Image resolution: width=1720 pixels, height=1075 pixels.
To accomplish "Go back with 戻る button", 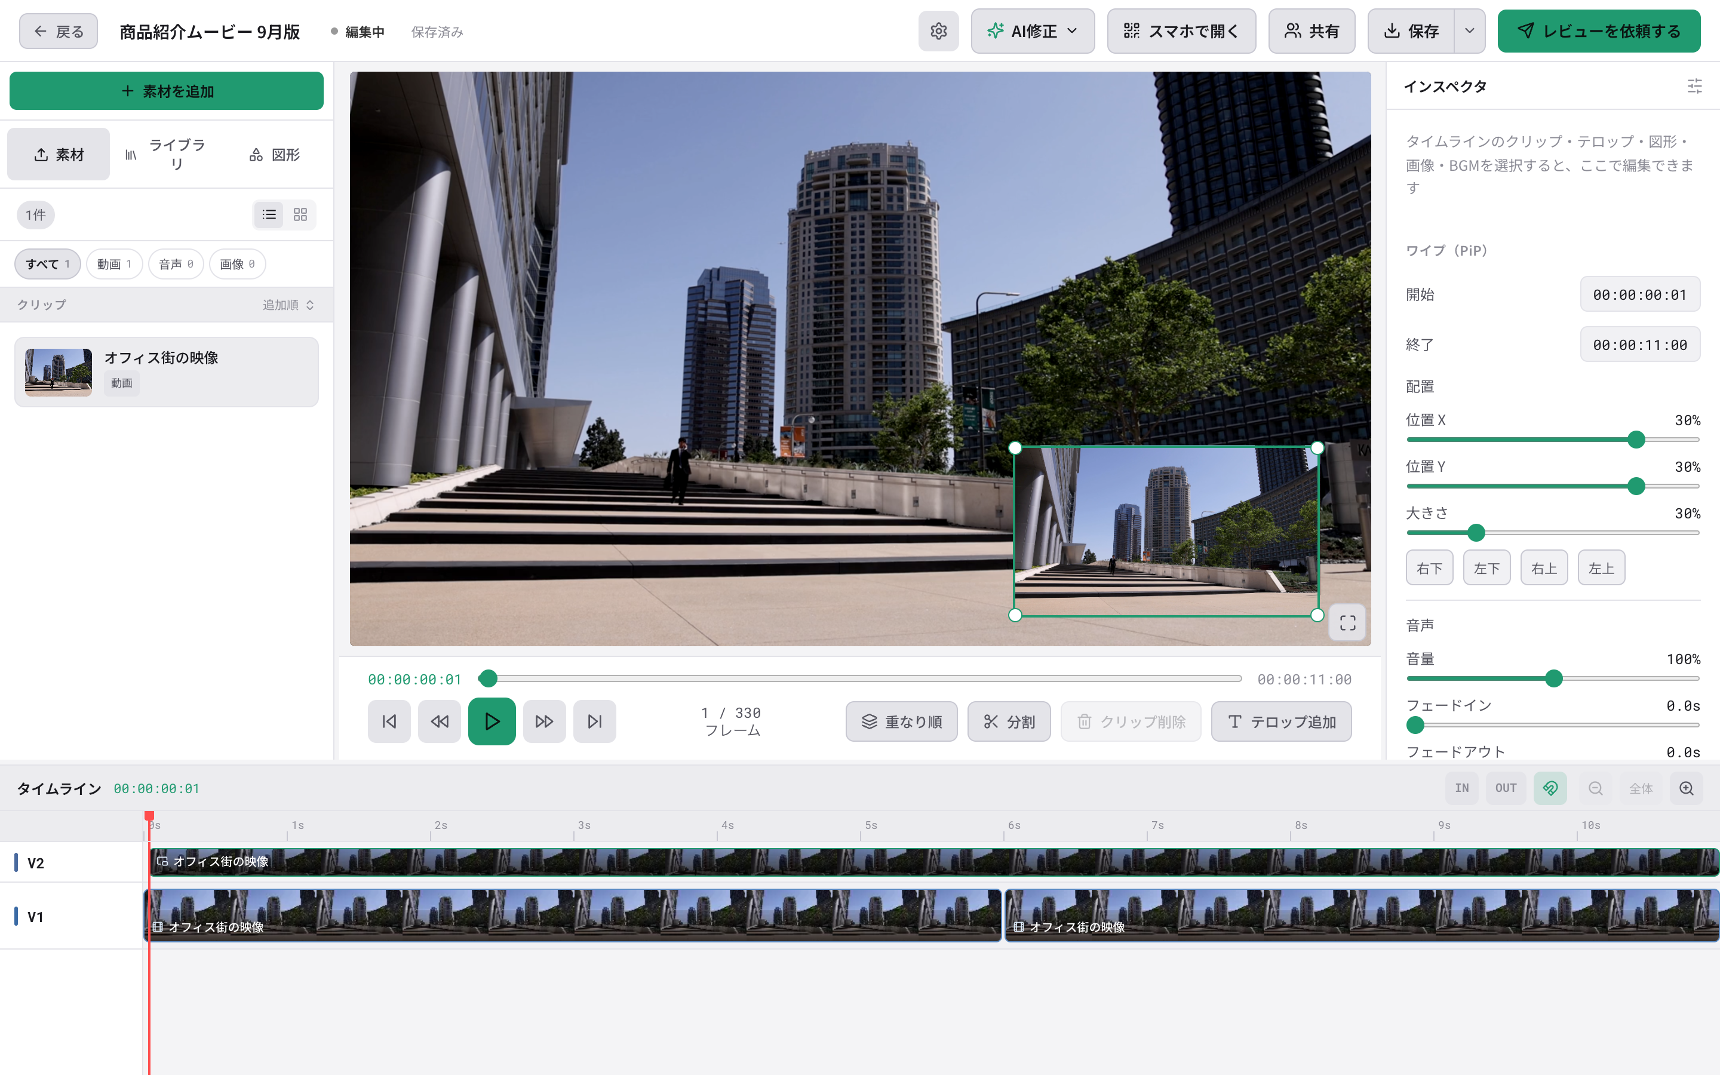I will tap(59, 31).
